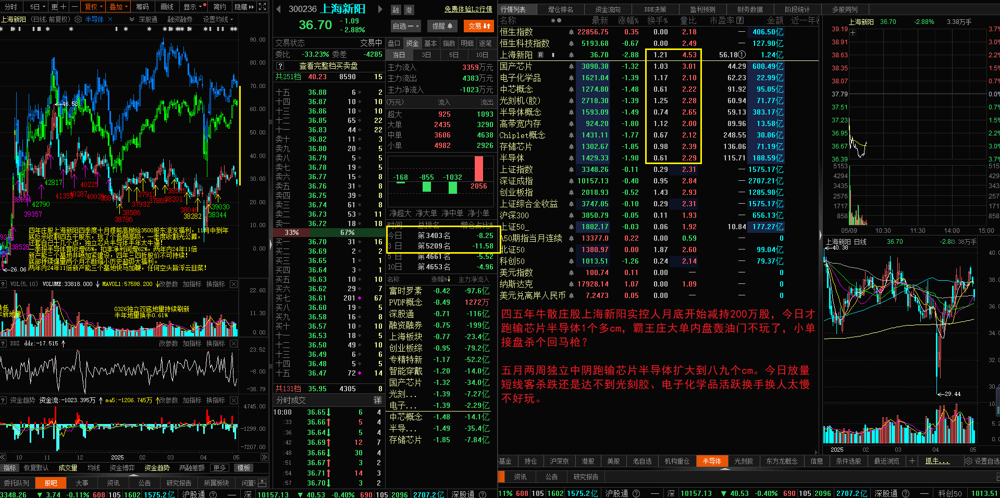The width and height of the screenshot is (1000, 498).
Task: Click help icon in 市盈率 column header
Action: [x=740, y=20]
